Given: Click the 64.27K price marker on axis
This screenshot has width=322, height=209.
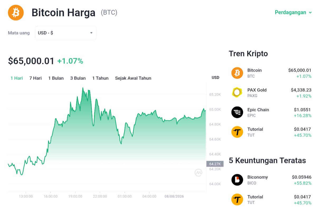Looking at the screenshot, I should 215,164.
